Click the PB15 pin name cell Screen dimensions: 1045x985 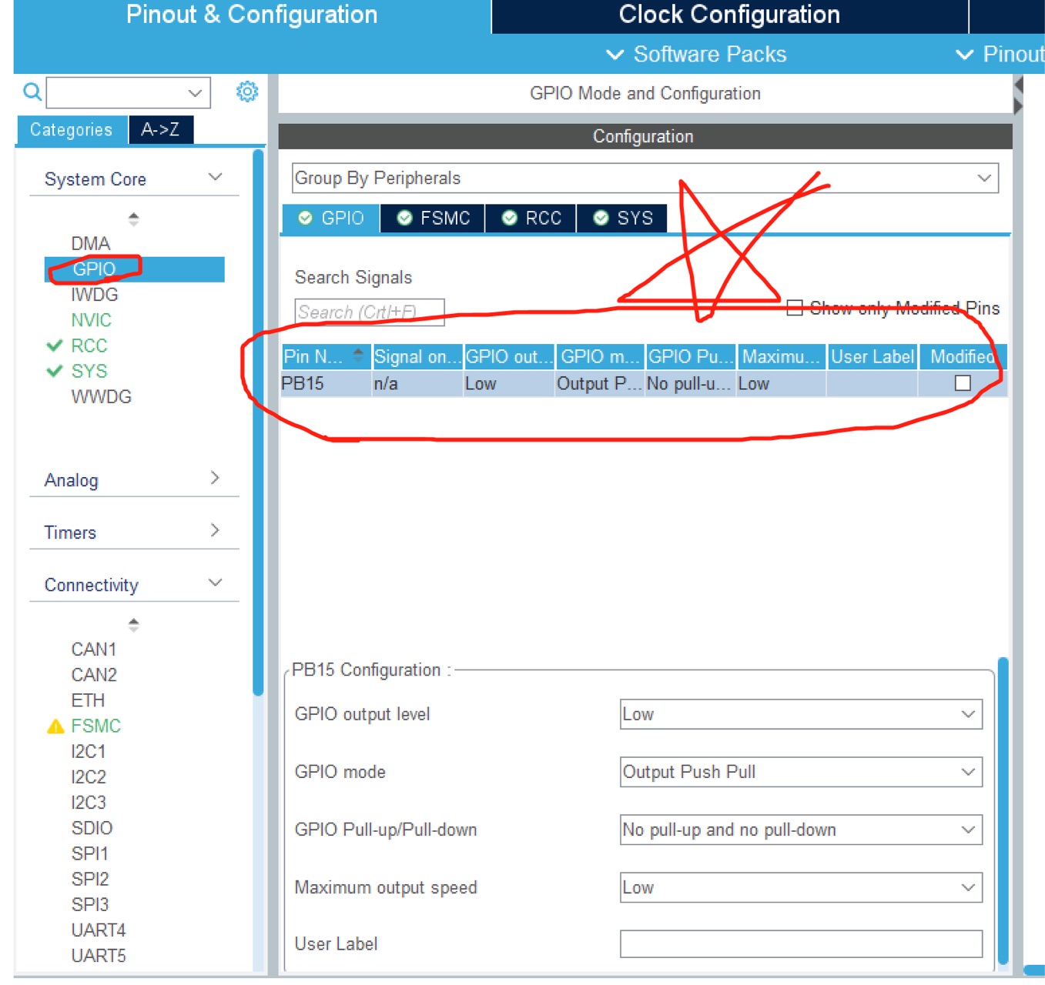click(326, 383)
